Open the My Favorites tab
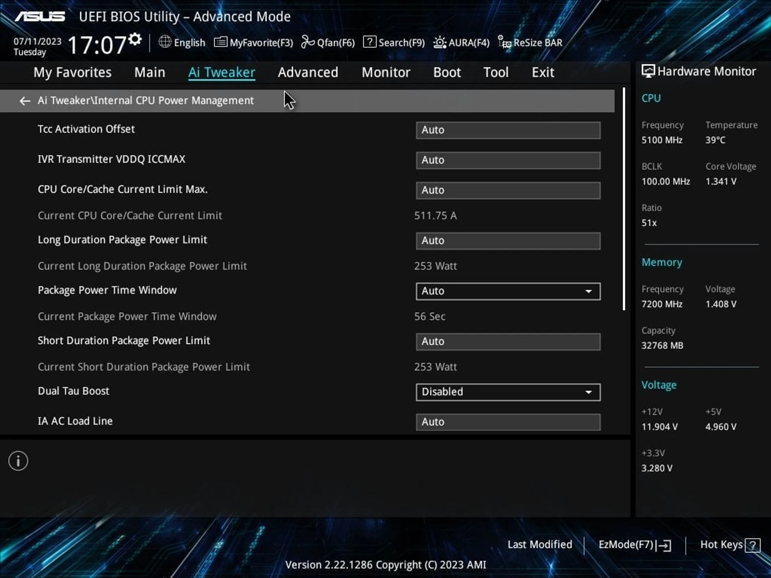The height and width of the screenshot is (578, 771). (72, 73)
